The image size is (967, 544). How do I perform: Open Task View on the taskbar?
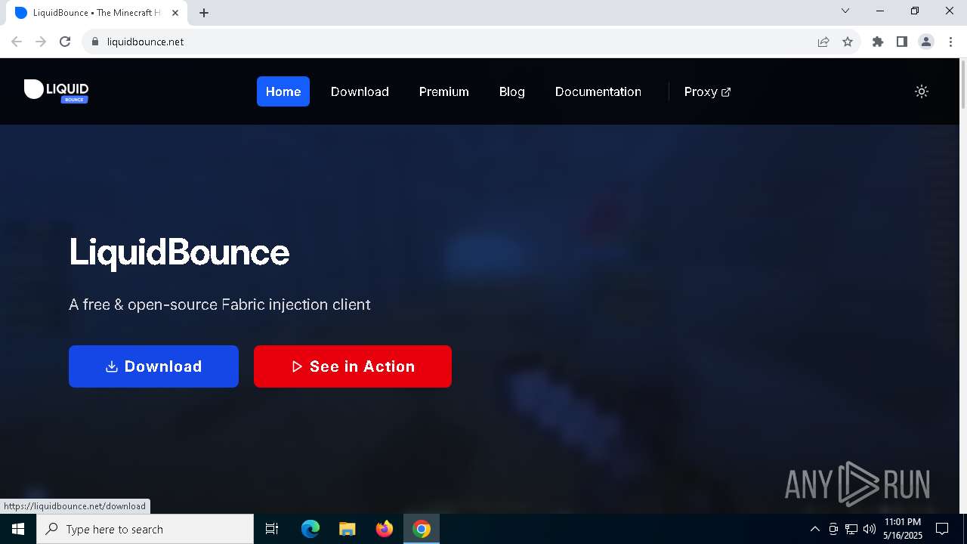(272, 529)
